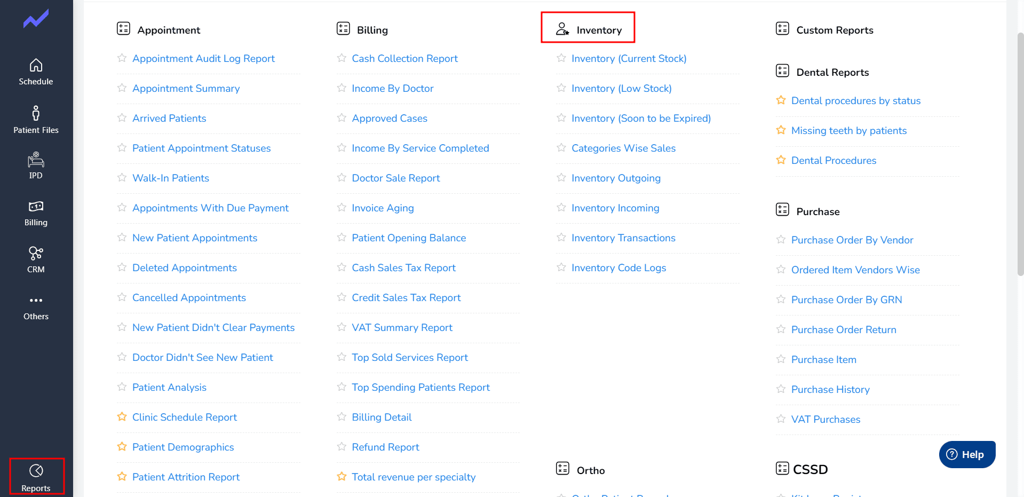Star the Cash Collection Report

342,58
